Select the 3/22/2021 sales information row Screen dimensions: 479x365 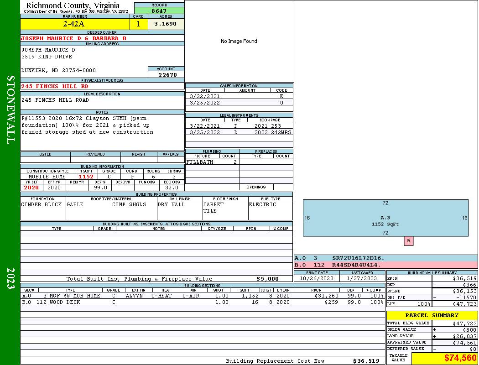[239, 96]
